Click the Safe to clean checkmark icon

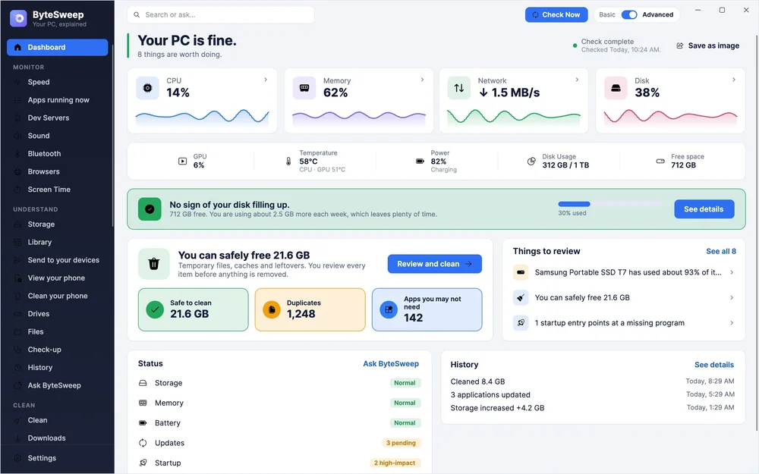(x=155, y=309)
